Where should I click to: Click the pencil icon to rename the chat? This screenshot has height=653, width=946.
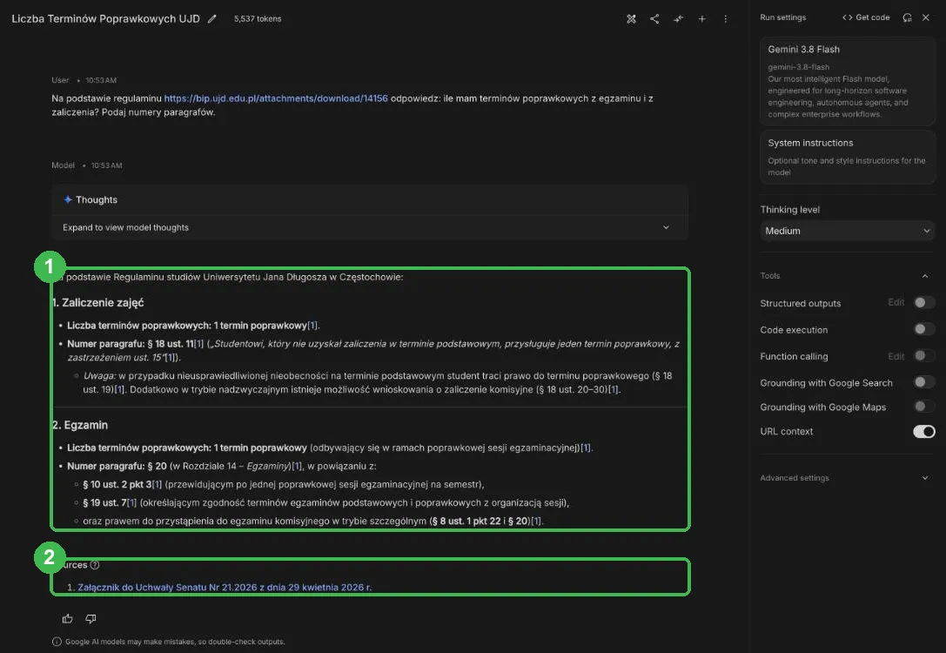tap(211, 18)
